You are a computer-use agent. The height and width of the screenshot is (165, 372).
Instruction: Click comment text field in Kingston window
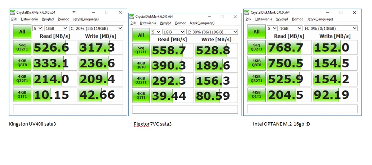pos(68,109)
